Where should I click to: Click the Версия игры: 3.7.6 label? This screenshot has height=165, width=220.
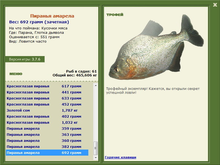coord(25,59)
